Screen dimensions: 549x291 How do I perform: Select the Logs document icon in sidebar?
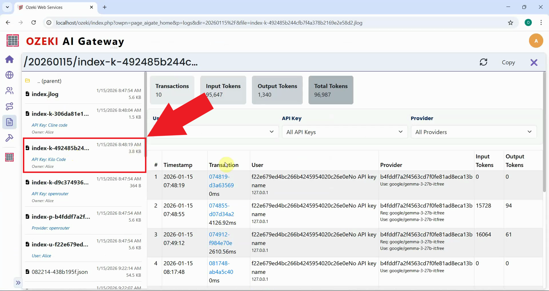pyautogui.click(x=9, y=122)
